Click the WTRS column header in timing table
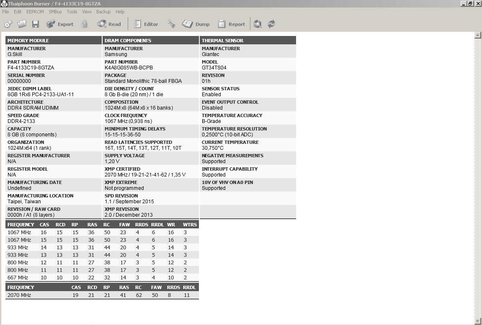Viewport: 482px width, 325px height. tap(190, 224)
